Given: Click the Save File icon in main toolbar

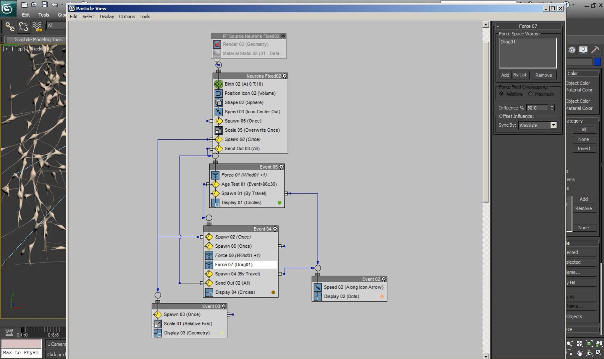Looking at the screenshot, I should tap(45, 4).
